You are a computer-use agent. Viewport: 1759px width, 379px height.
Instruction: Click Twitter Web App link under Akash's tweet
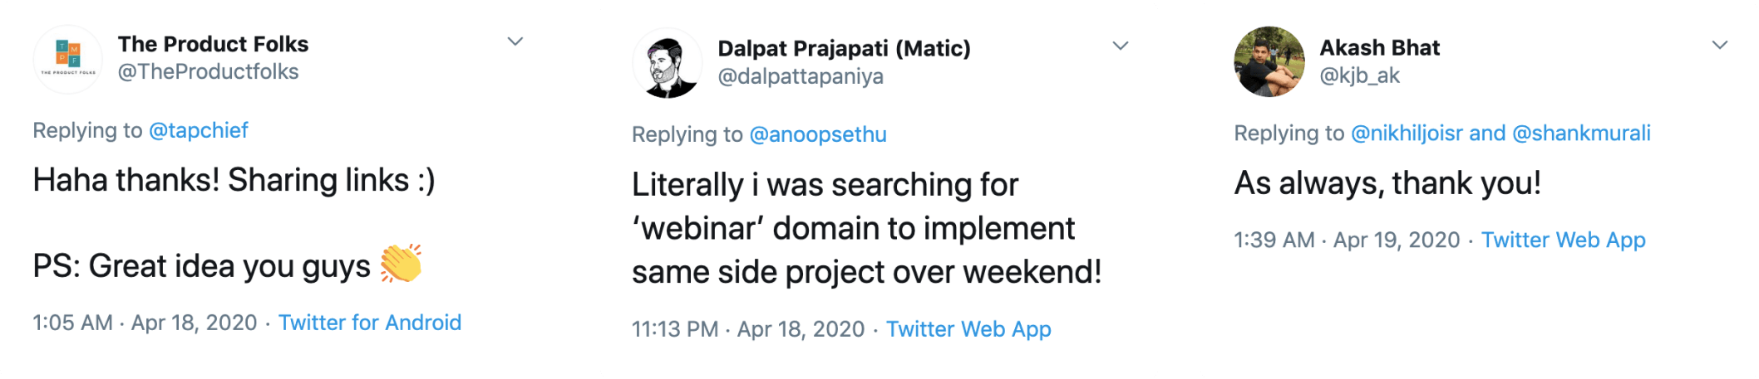click(1564, 240)
